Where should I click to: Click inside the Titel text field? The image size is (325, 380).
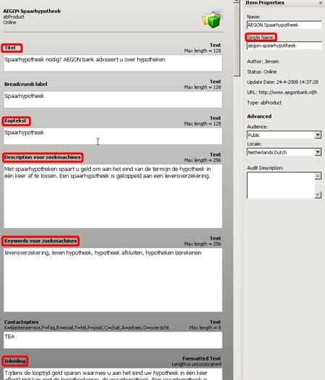[x=113, y=63]
